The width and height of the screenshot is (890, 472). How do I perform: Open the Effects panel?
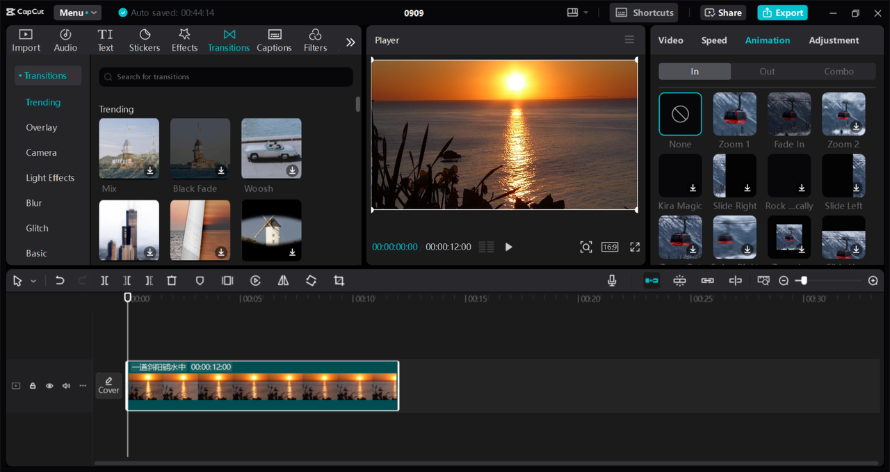(x=184, y=40)
